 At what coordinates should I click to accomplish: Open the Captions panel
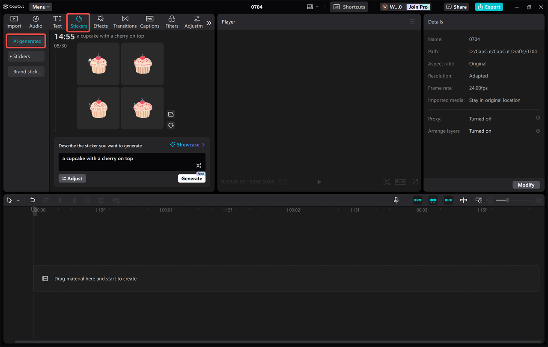tap(149, 22)
